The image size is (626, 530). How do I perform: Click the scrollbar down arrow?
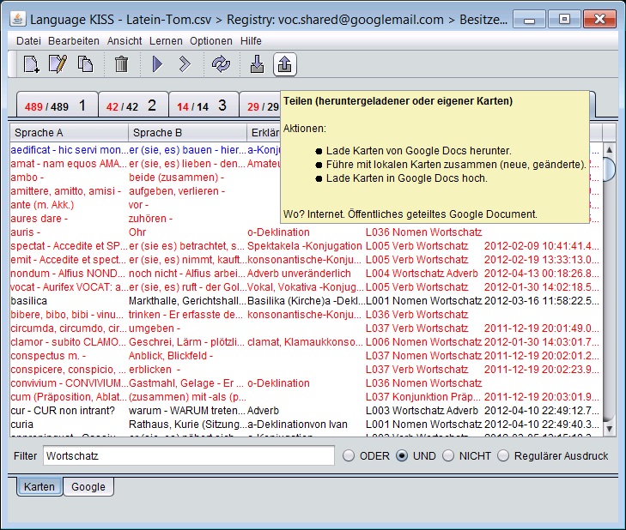(x=609, y=429)
